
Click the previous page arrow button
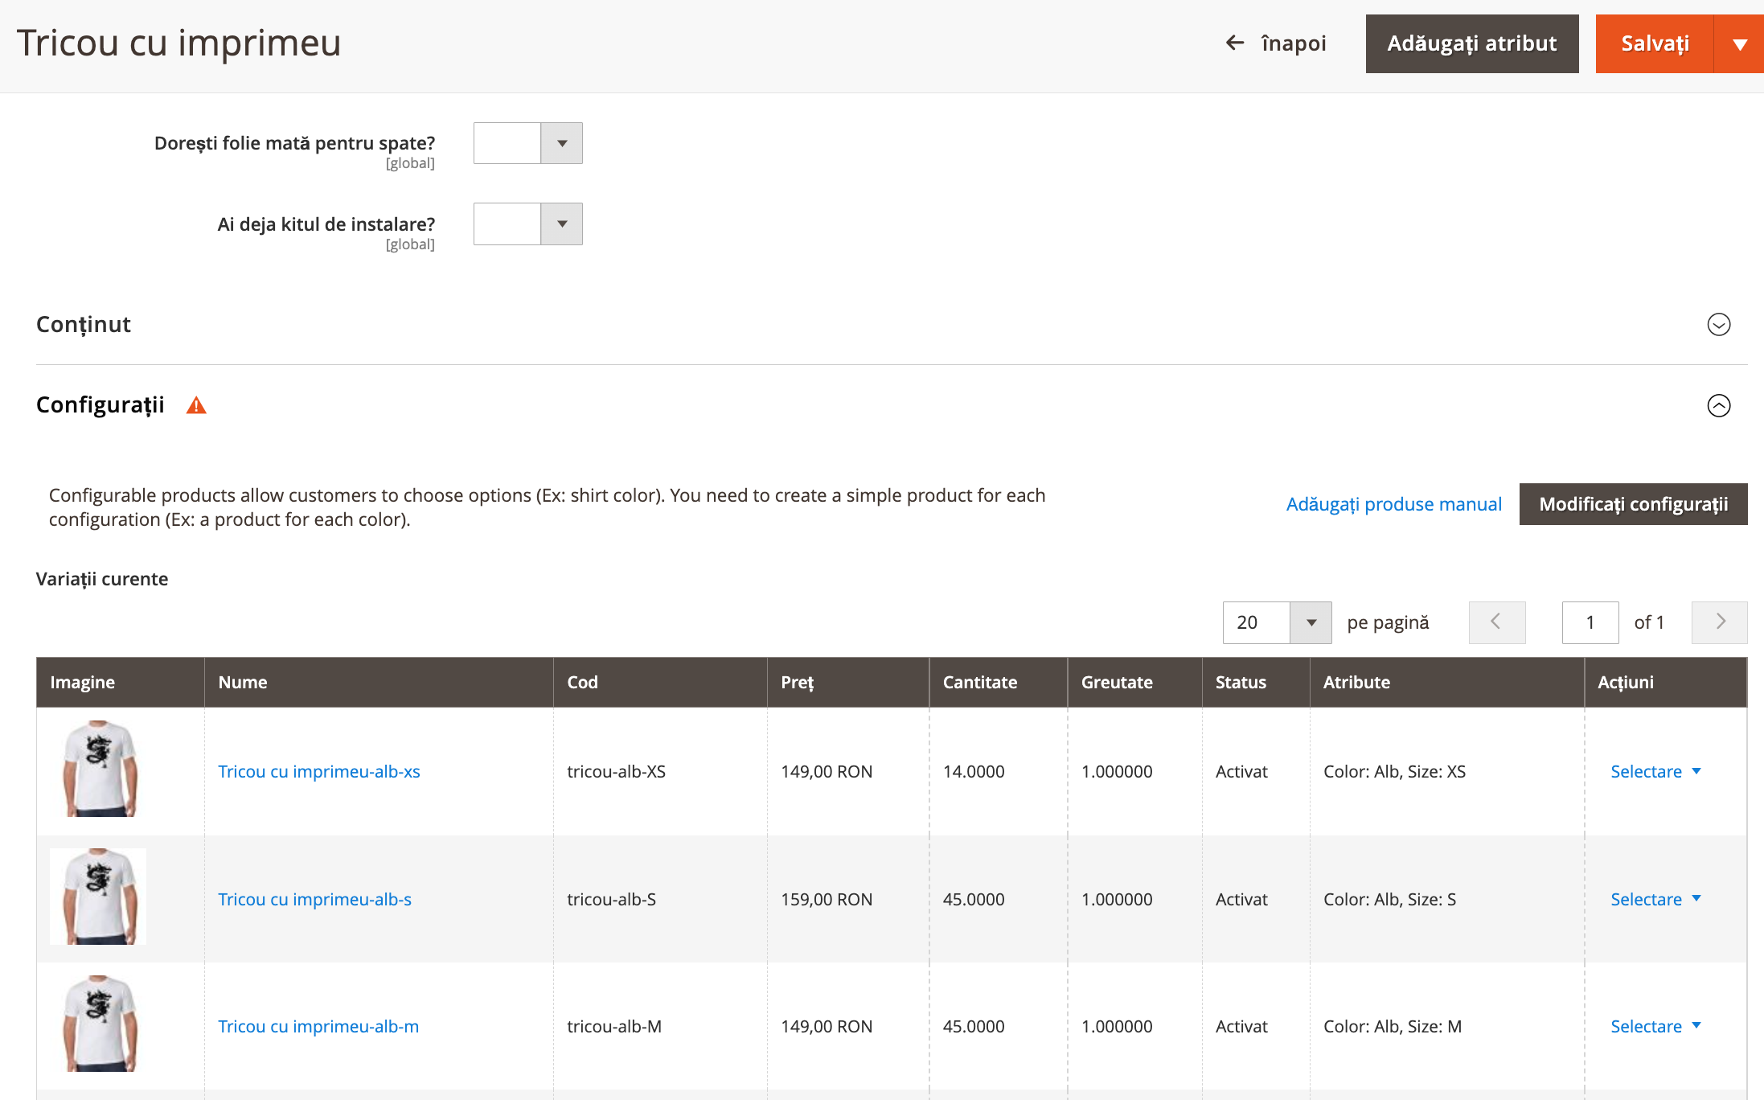pos(1496,622)
